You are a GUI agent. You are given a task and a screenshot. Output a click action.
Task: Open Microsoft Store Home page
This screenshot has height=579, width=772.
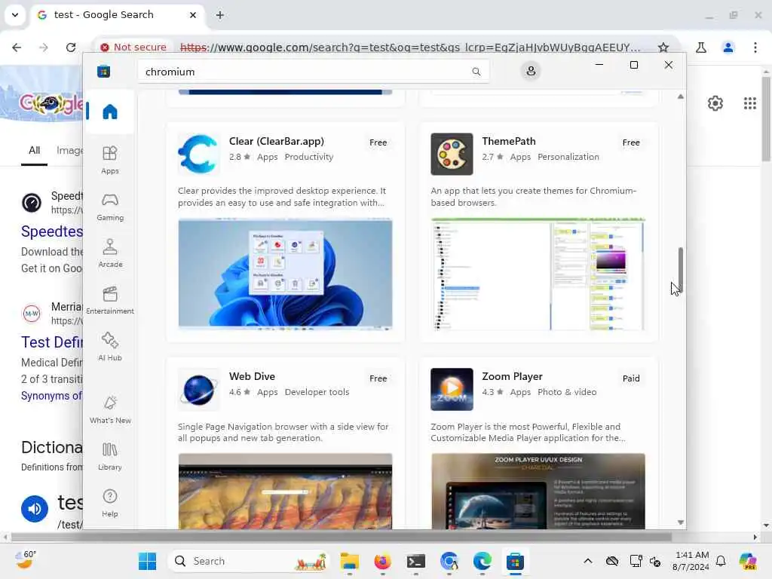(x=110, y=112)
